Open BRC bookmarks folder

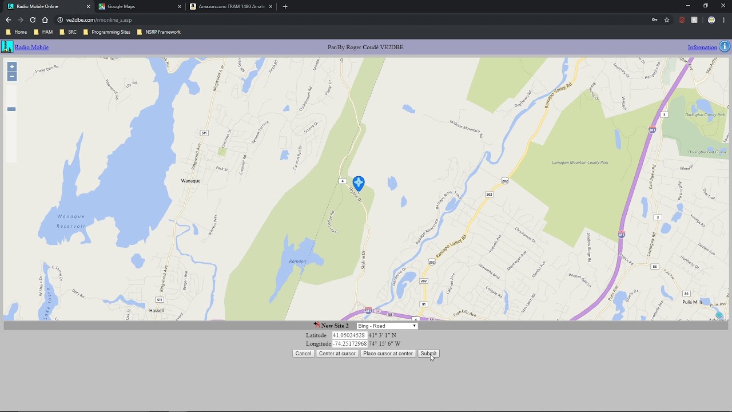pyautogui.click(x=67, y=32)
